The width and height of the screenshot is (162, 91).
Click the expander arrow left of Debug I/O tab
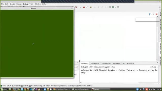click(78, 63)
